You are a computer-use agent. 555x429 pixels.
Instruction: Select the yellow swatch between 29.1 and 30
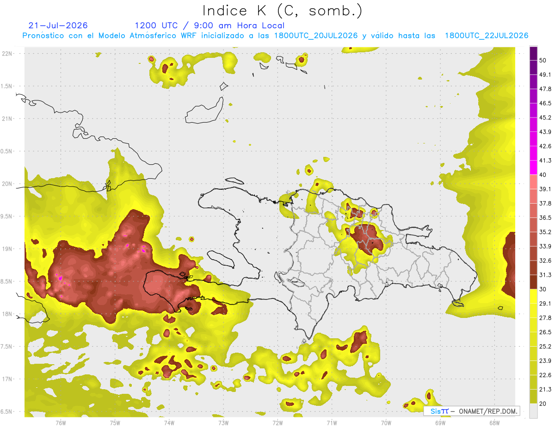(533, 296)
